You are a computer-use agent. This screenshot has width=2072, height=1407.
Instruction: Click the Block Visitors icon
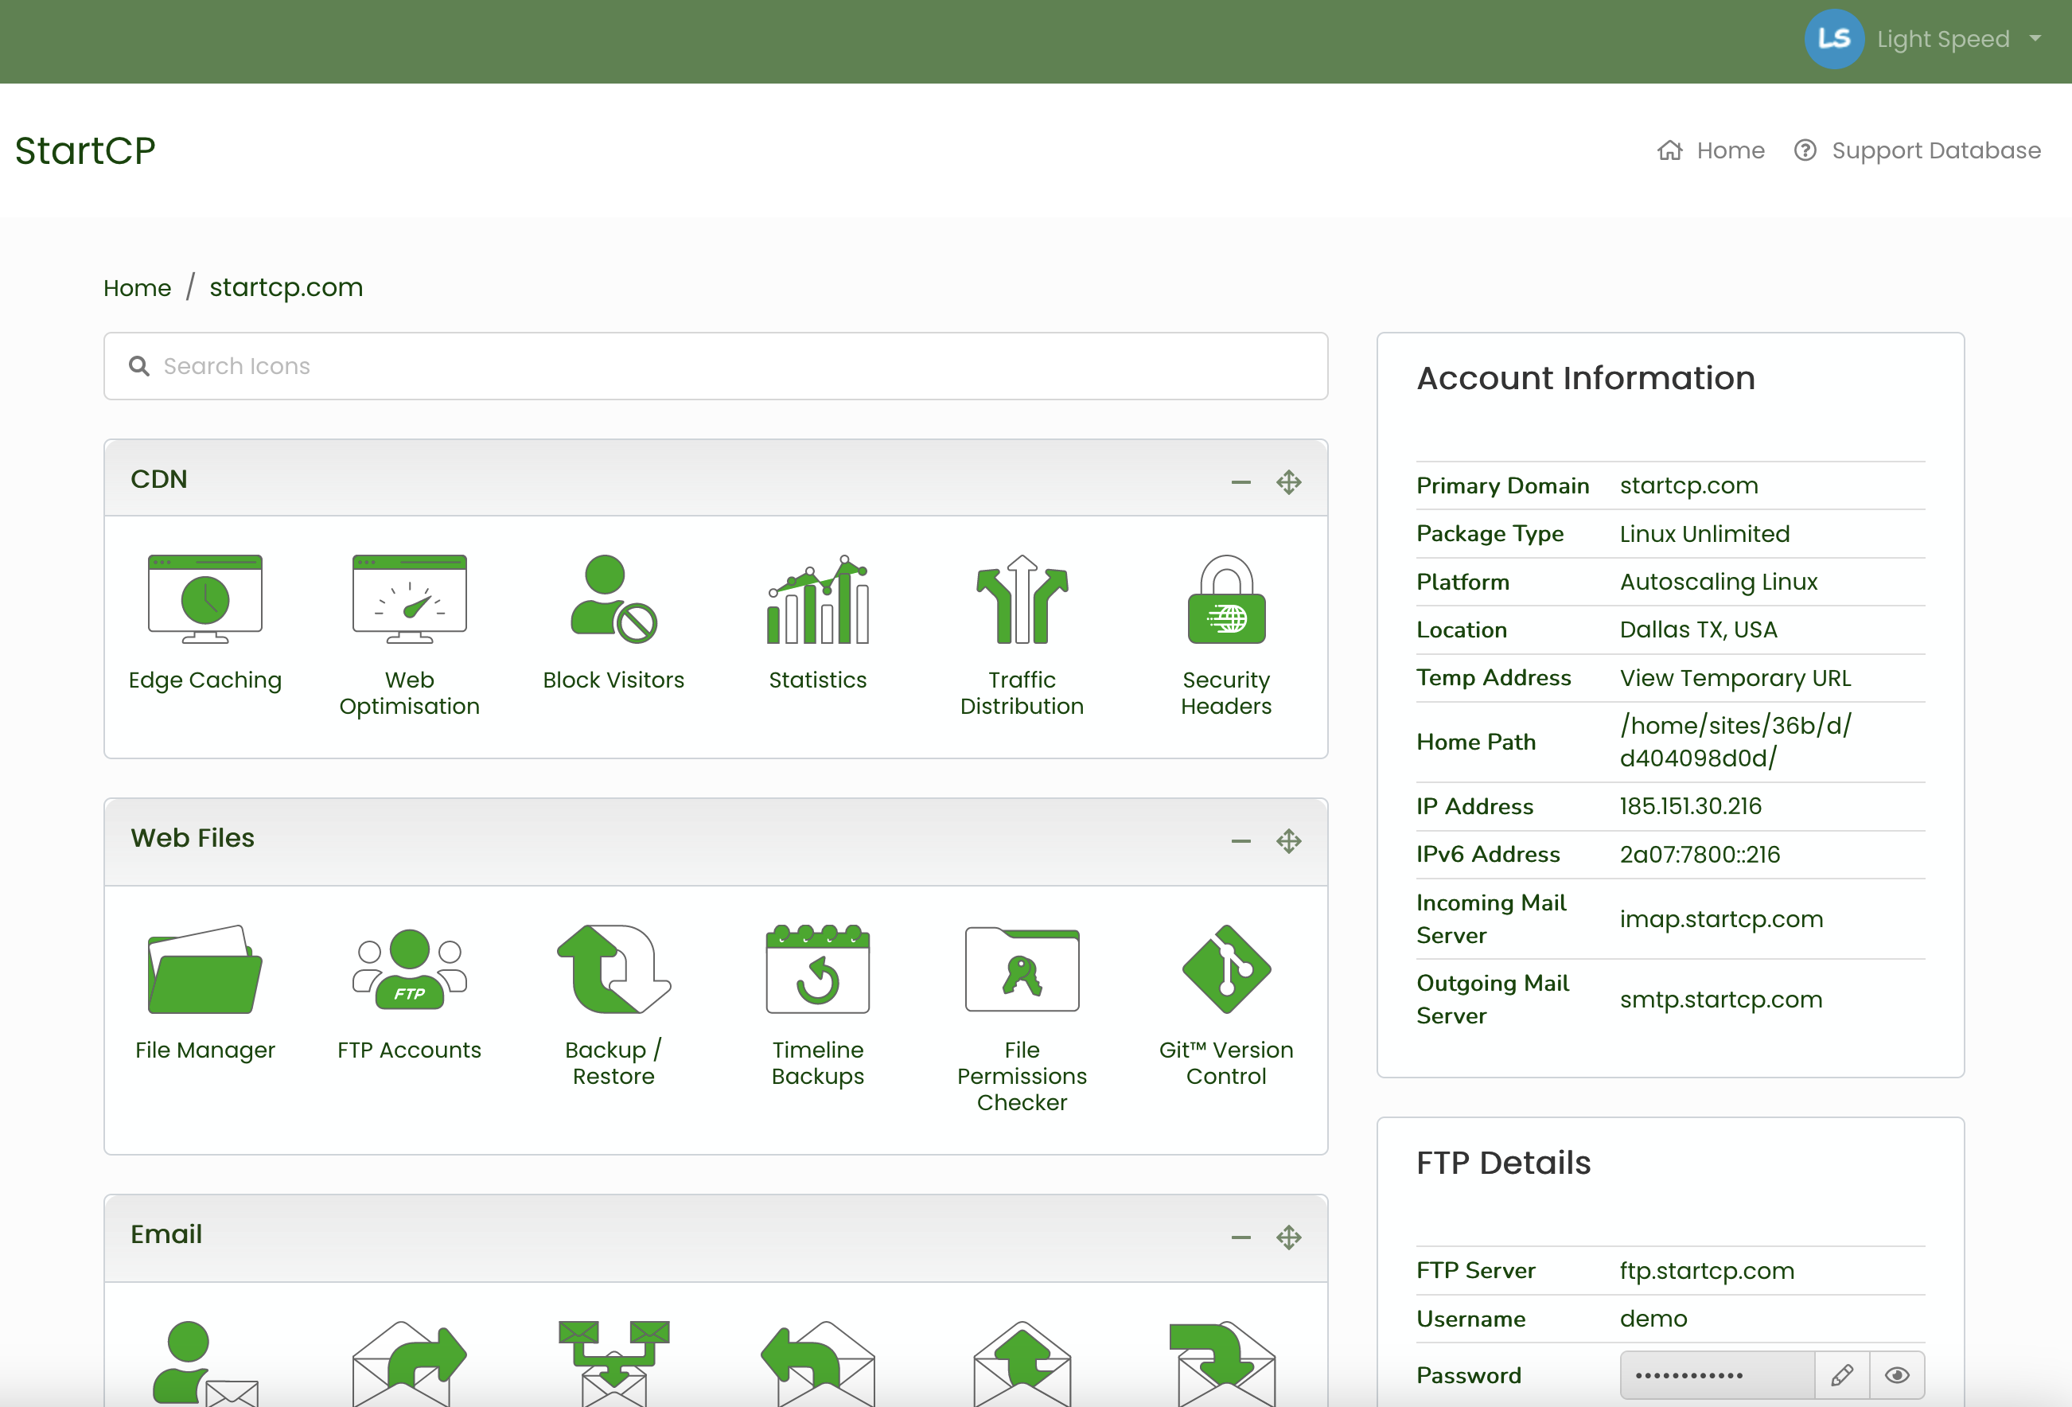click(613, 600)
